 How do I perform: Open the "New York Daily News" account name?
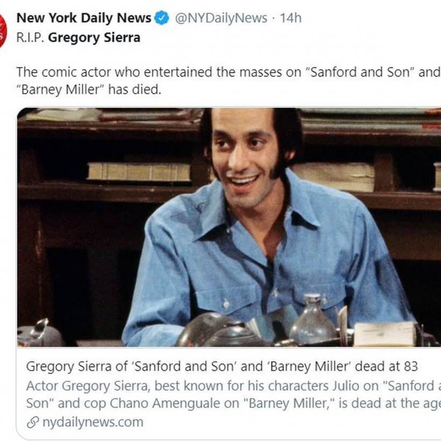point(84,18)
